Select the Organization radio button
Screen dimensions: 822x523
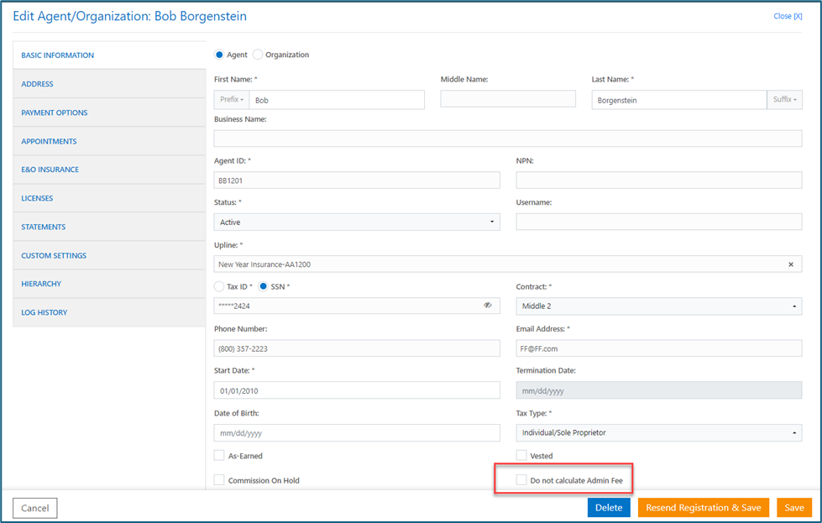(x=258, y=55)
